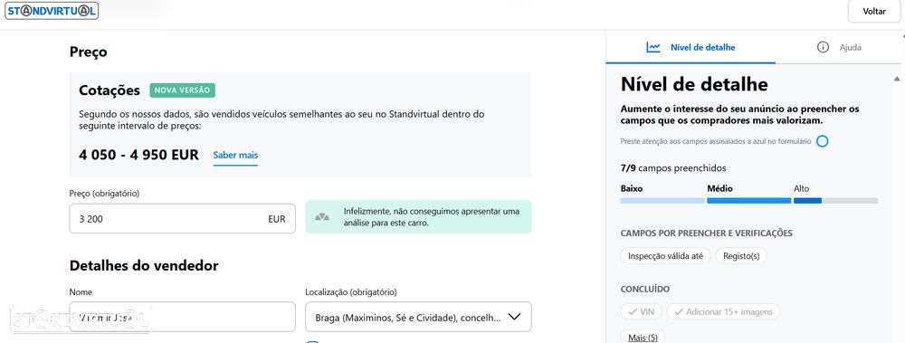Viewport: 905px width, 343px height.
Task: Open the Saber mais link
Action: (x=235, y=156)
